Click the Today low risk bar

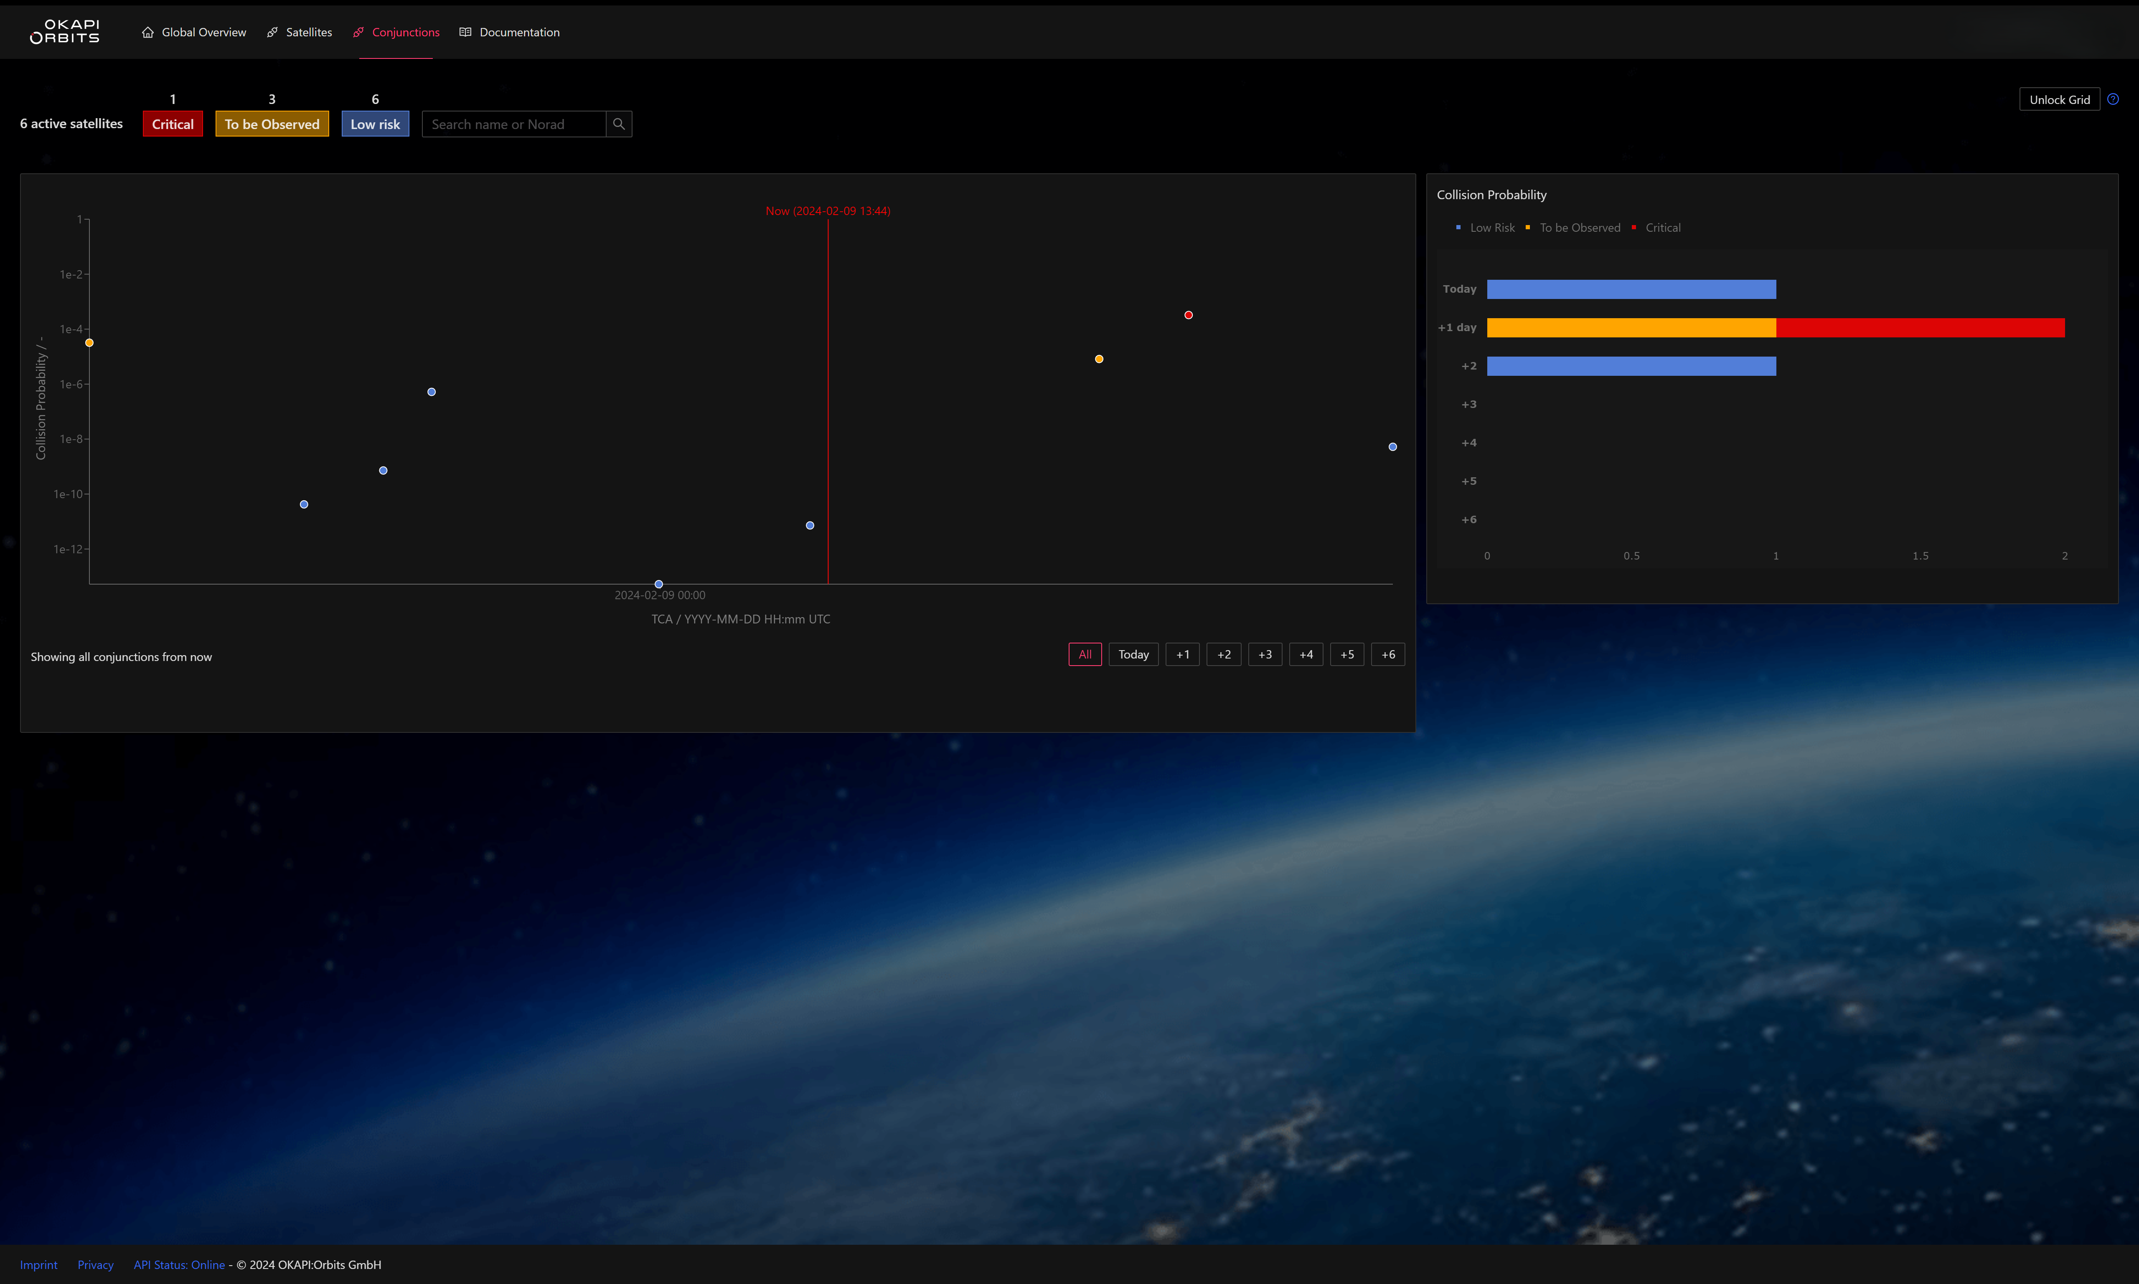[x=1632, y=289]
